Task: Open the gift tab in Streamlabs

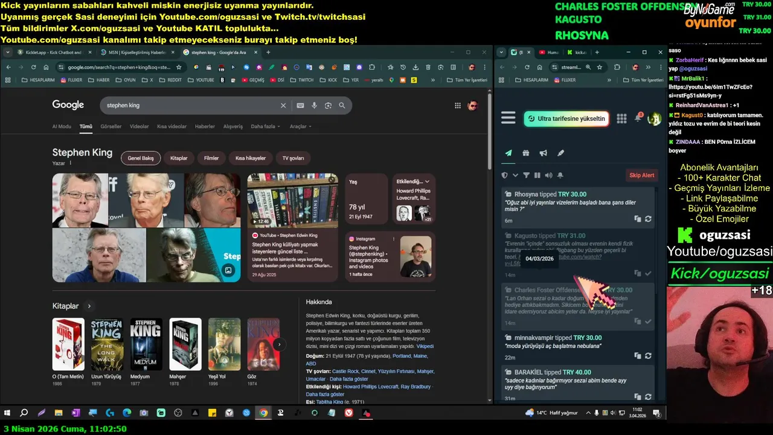Action: coord(526,153)
